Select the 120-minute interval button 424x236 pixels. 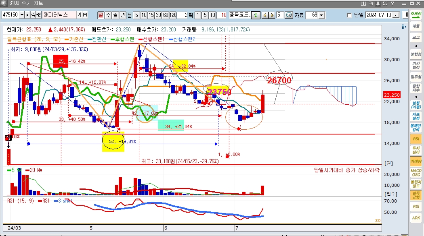tap(173, 15)
